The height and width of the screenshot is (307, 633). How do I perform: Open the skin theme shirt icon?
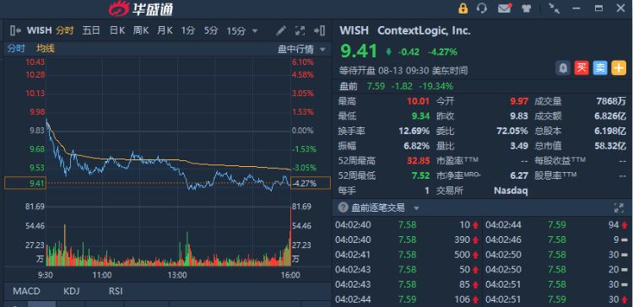526,8
